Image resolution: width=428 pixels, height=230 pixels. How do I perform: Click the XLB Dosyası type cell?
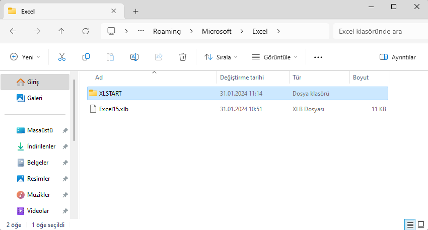309,109
